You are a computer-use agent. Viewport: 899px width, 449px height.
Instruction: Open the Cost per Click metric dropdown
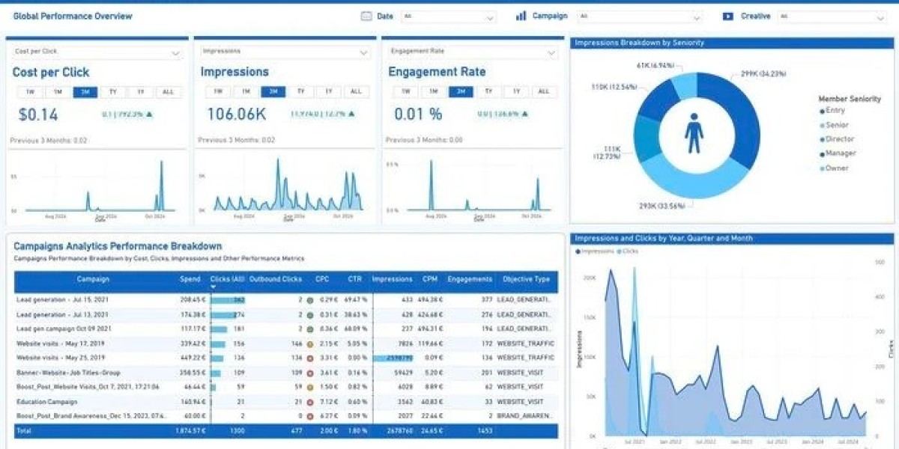pos(97,52)
